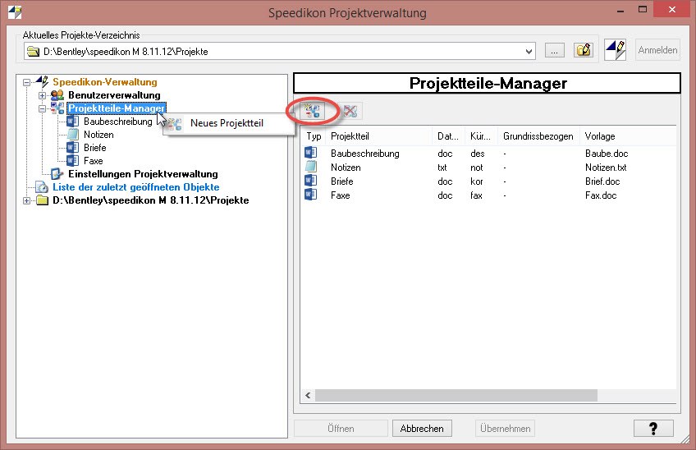696x450 pixels.
Task: Select D:\Bentley\speedikon M 8.11.12\Projekte tree item
Action: pos(151,200)
